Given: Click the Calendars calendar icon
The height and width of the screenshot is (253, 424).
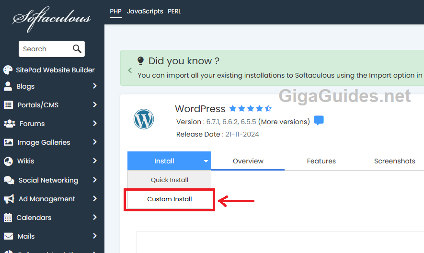Looking at the screenshot, I should click(8, 217).
